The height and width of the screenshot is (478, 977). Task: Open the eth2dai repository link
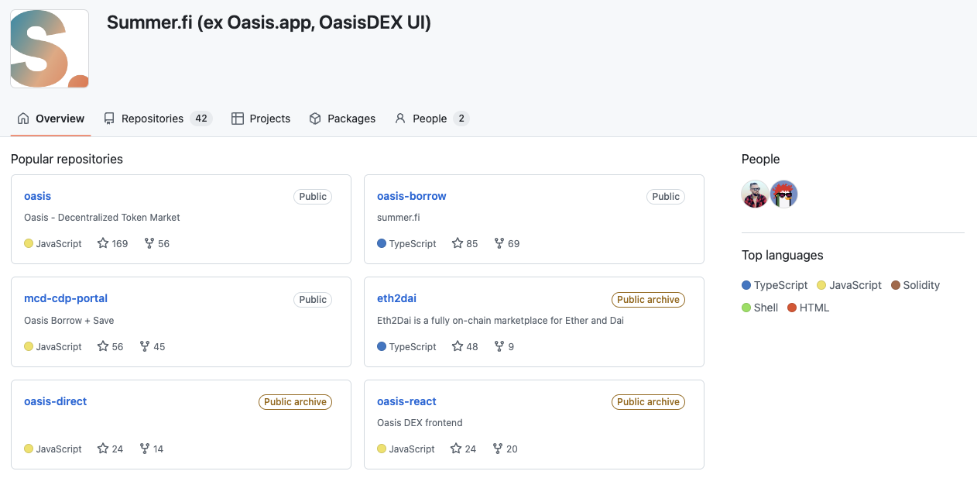397,298
